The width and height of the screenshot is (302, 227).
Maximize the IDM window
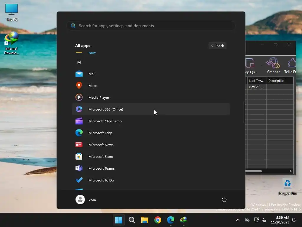click(275, 45)
